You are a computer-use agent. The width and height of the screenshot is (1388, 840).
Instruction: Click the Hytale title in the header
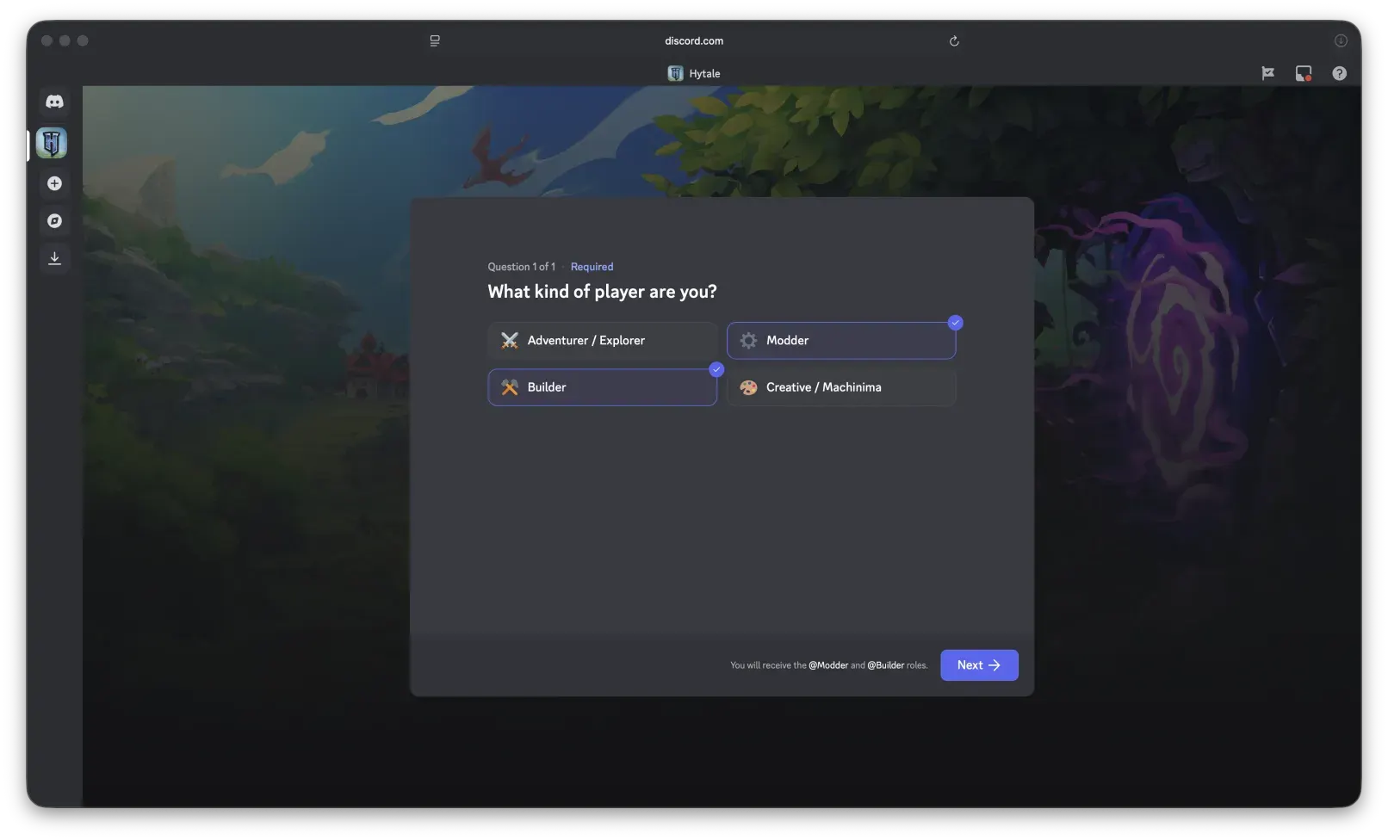click(x=703, y=74)
